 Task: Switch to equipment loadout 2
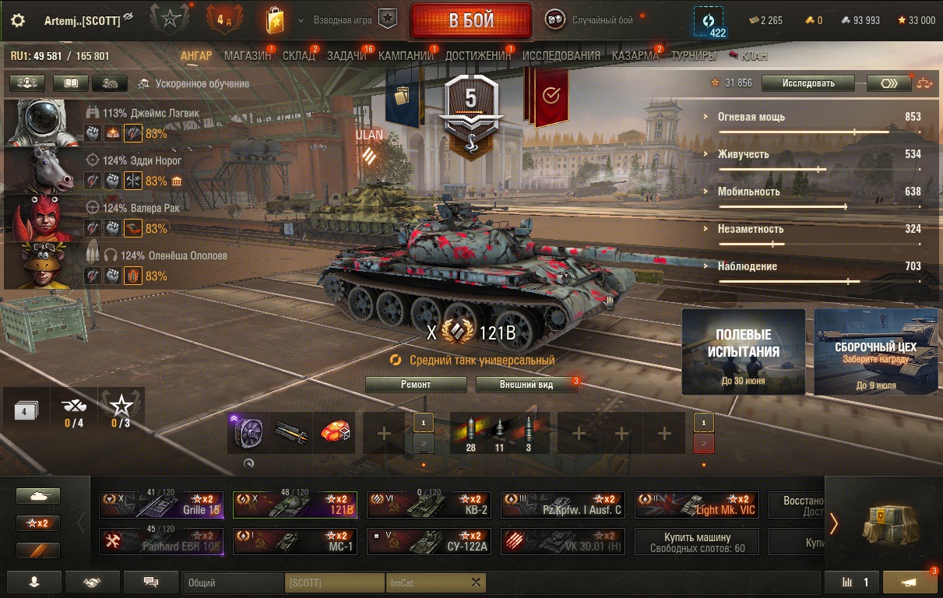pos(423,444)
